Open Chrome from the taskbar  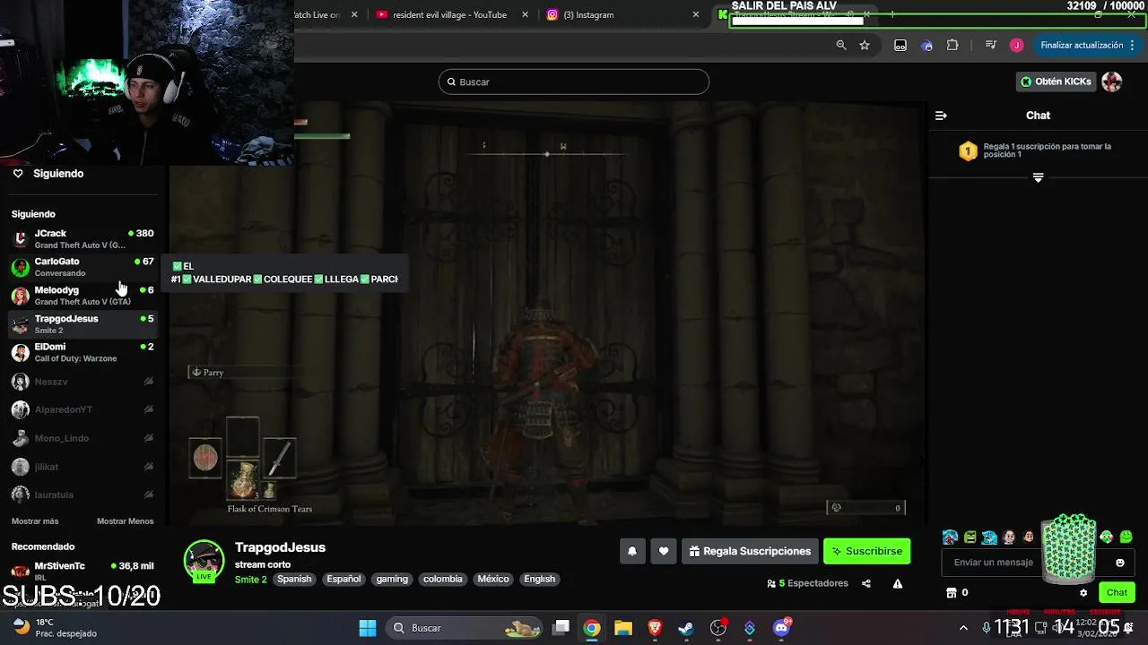pos(592,628)
